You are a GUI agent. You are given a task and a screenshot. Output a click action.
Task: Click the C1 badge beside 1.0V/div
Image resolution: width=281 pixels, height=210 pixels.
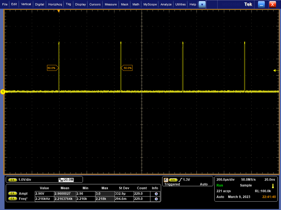point(12,180)
